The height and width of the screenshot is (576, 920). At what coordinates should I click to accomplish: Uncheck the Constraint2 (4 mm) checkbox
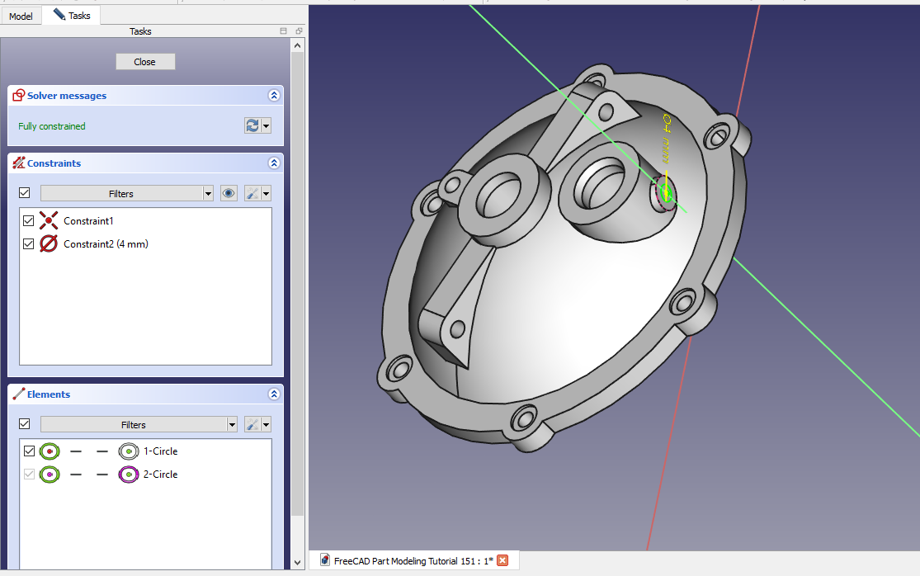click(29, 244)
